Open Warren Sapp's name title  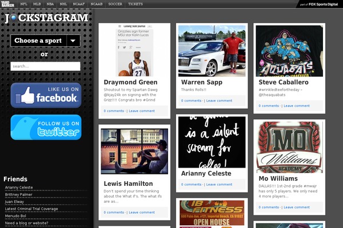(202, 82)
